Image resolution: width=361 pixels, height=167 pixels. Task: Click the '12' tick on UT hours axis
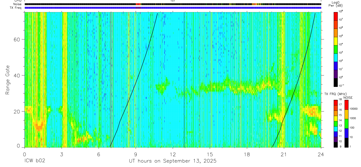point(173,154)
